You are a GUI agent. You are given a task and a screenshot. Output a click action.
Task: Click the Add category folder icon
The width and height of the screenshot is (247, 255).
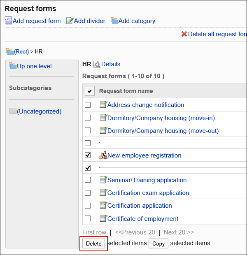tap(114, 21)
